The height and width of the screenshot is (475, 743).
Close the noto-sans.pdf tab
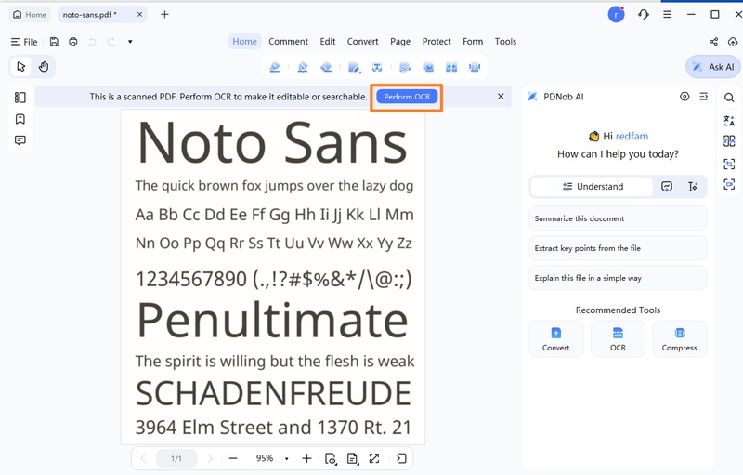(140, 15)
